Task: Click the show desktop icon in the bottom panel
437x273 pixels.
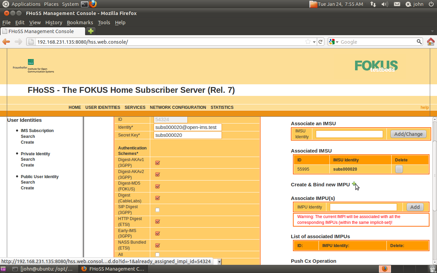Action: pos(3,269)
